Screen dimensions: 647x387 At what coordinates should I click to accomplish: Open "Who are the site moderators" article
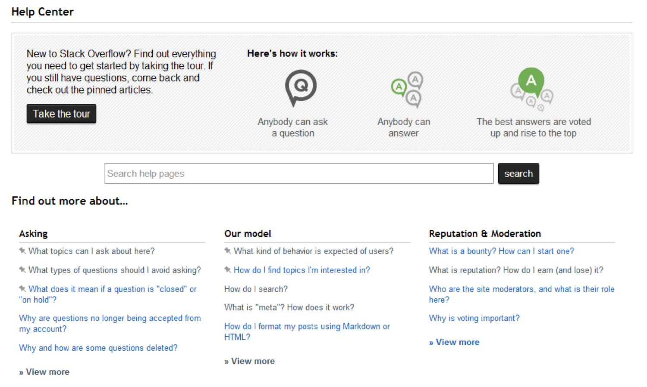coord(522,294)
